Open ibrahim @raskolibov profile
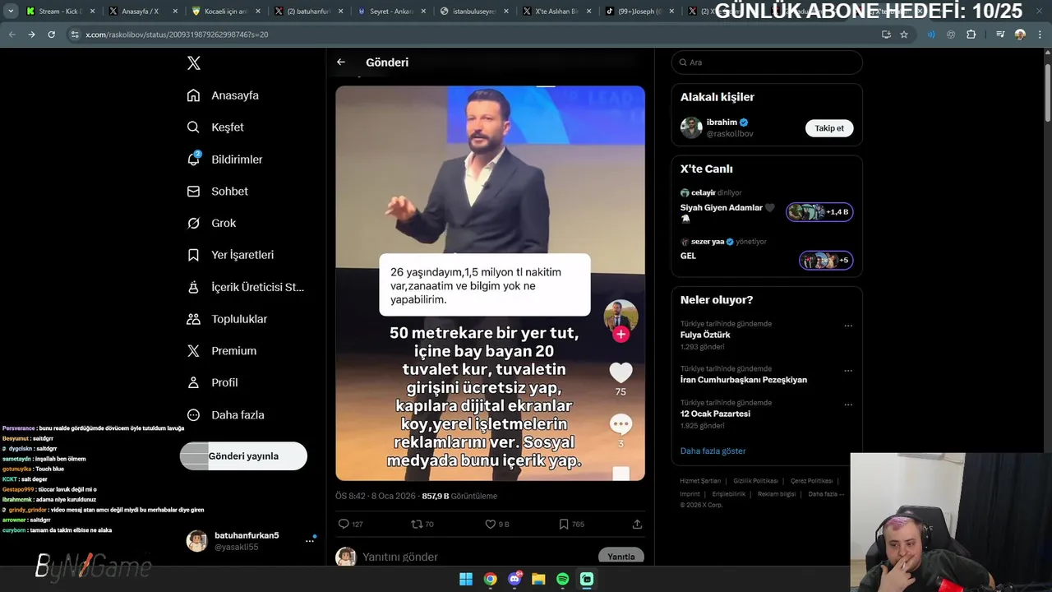The width and height of the screenshot is (1052, 592). click(x=730, y=127)
